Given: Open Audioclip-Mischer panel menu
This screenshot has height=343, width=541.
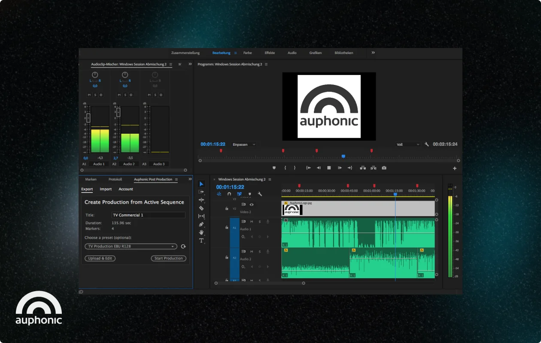Looking at the screenshot, I should [170, 64].
